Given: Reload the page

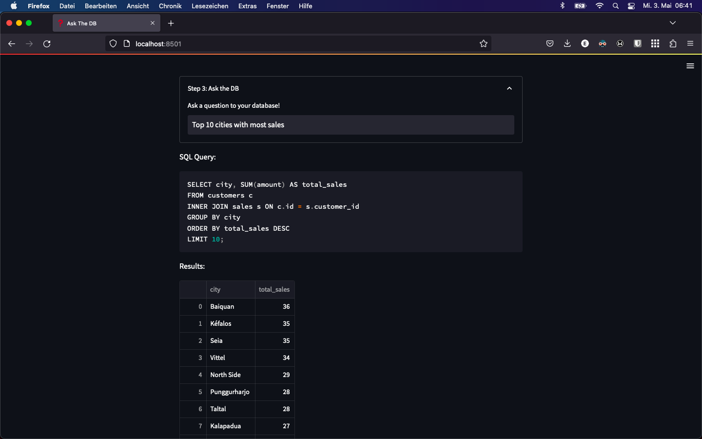Looking at the screenshot, I should click(x=47, y=44).
